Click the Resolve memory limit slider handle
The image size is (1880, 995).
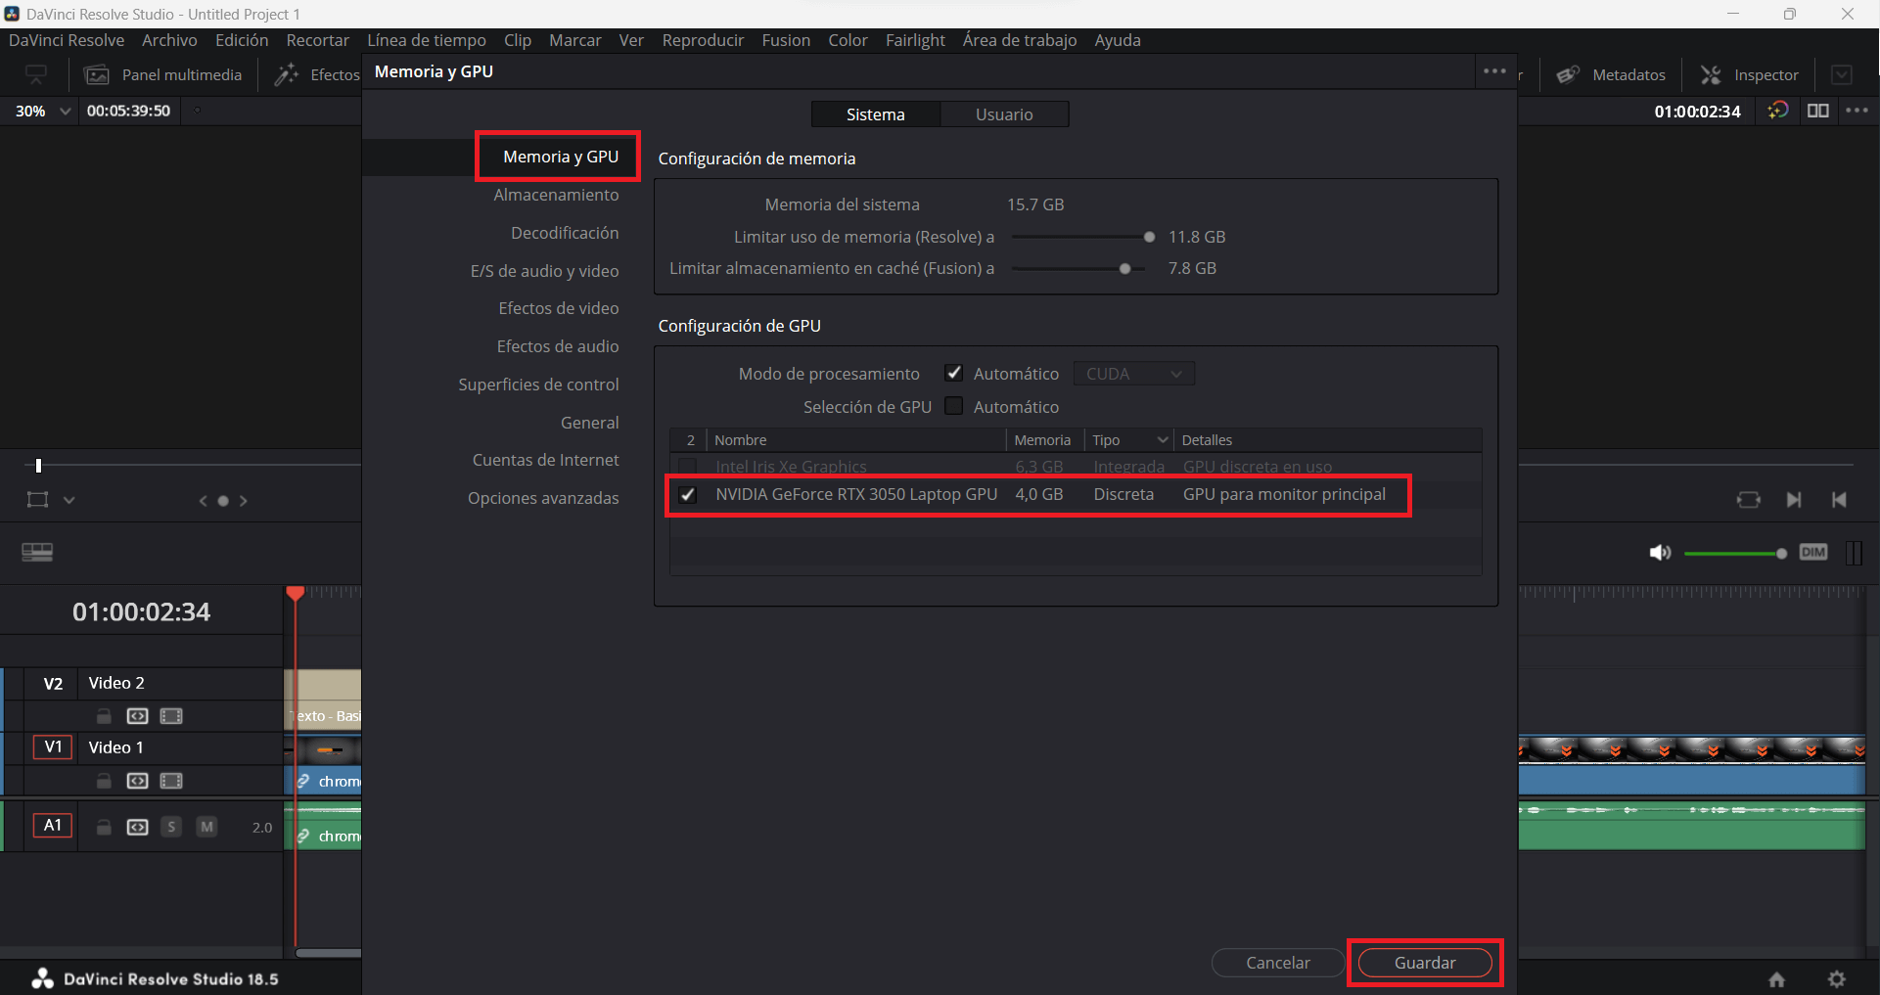pos(1149,237)
